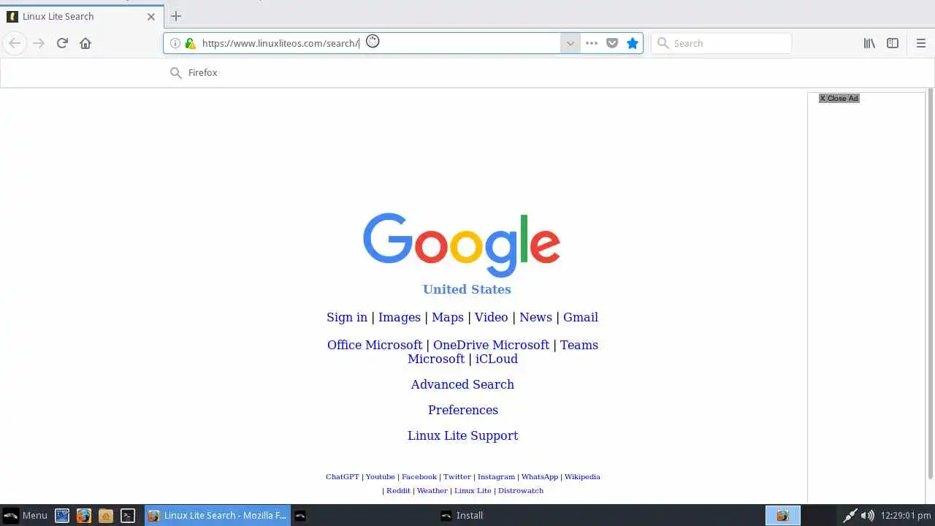Viewport: 935px width, 526px height.
Task: Toggle the bookmark star for this page
Action: click(633, 43)
